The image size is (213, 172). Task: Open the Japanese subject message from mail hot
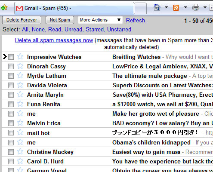point(155,132)
